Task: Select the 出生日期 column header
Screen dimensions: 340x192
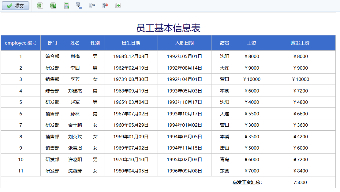Action: coord(131,43)
